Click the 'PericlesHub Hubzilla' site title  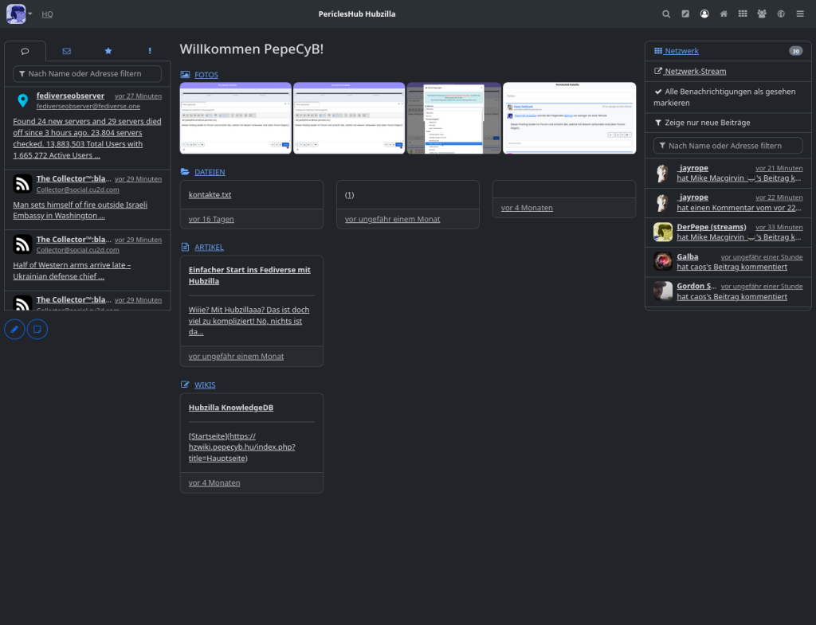[x=357, y=14]
